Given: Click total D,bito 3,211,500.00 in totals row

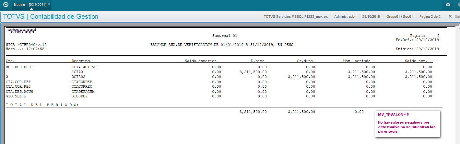Looking at the screenshot, I should point(253,112).
